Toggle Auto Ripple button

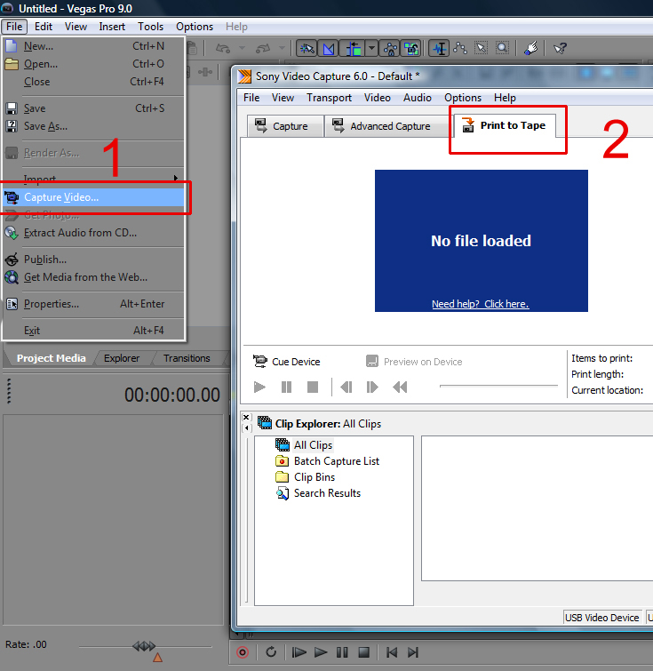pyautogui.click(x=354, y=48)
